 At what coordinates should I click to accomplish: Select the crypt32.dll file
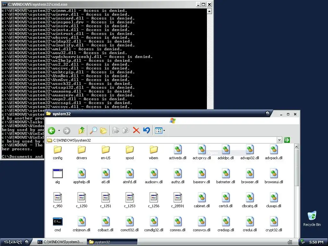pyautogui.click(x=274, y=225)
